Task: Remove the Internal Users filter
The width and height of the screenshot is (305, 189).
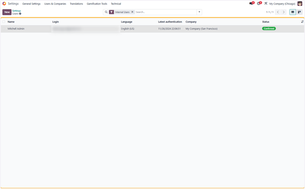Action: click(x=132, y=12)
